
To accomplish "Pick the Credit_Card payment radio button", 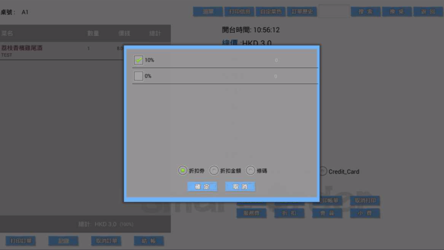I will (323, 171).
